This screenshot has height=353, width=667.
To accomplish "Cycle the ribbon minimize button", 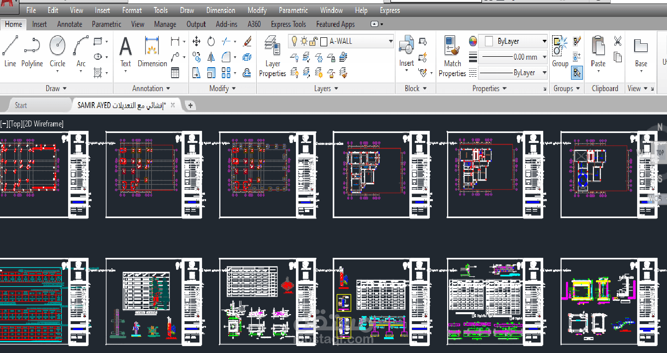I will click(x=375, y=24).
